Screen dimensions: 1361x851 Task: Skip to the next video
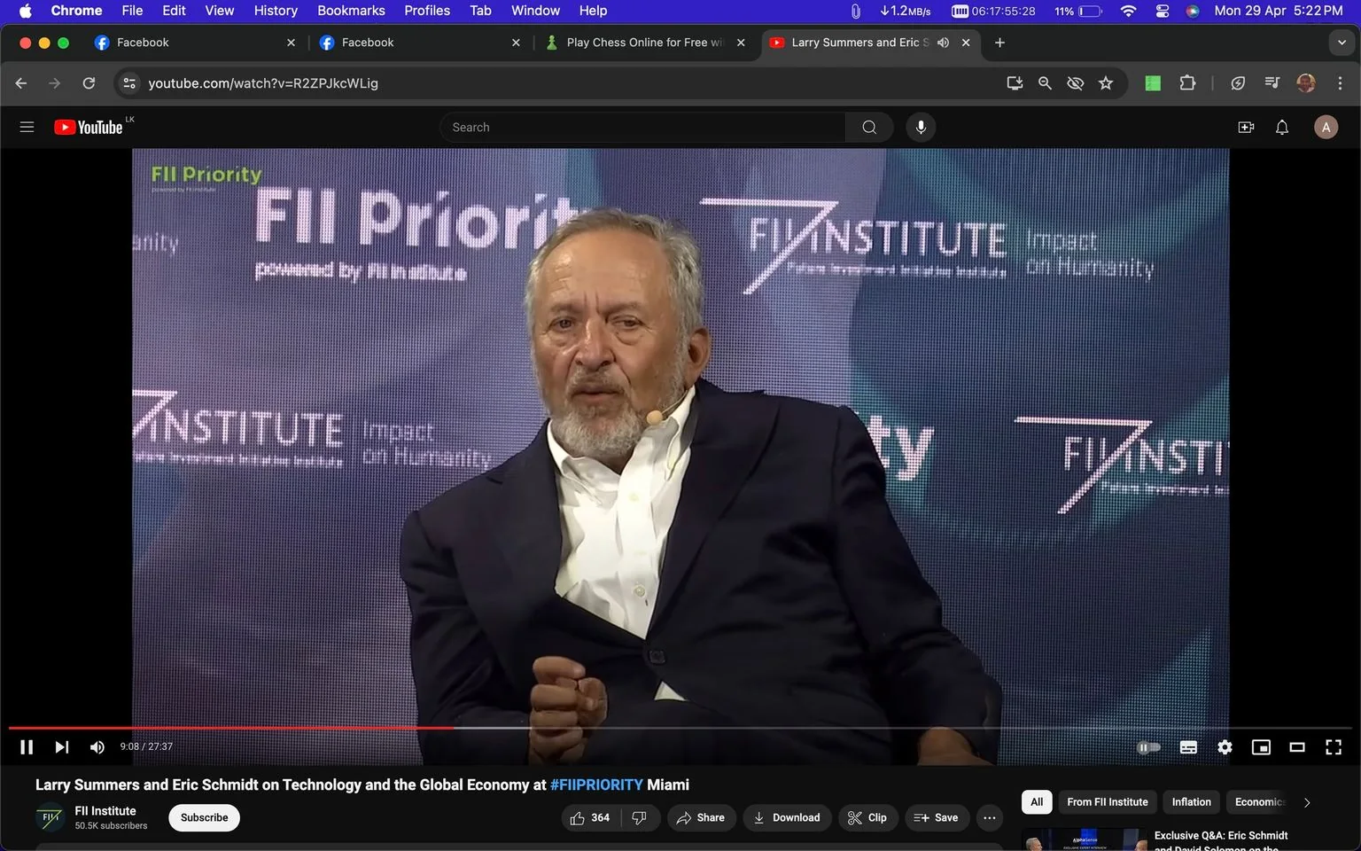coord(61,747)
